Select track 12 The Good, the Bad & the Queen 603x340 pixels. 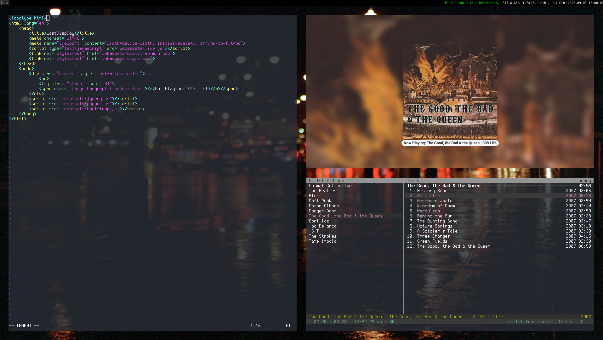coord(499,246)
